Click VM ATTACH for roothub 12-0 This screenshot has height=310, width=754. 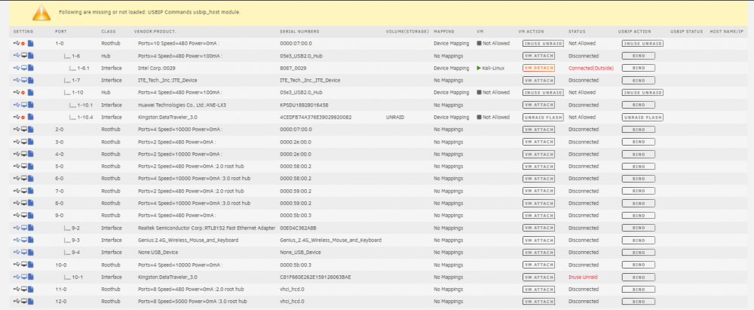538,302
